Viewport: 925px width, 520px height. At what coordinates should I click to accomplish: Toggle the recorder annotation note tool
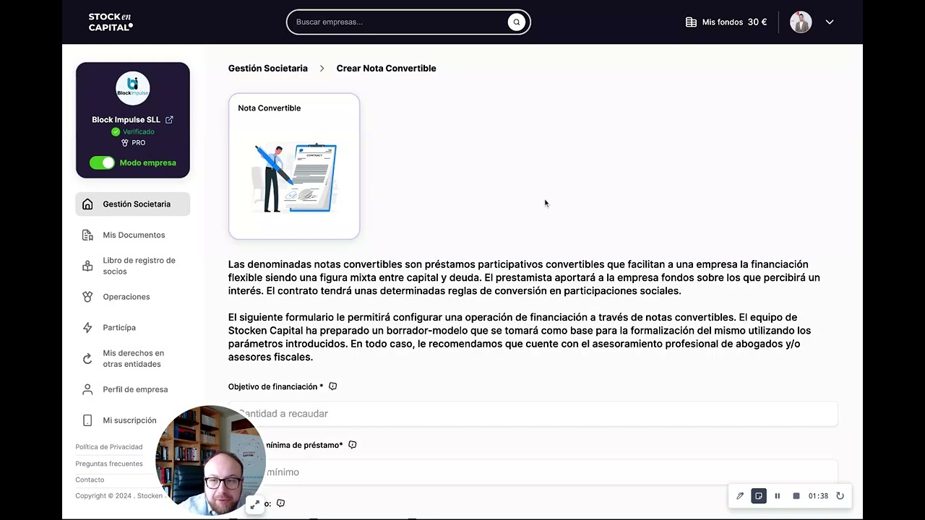[759, 496]
